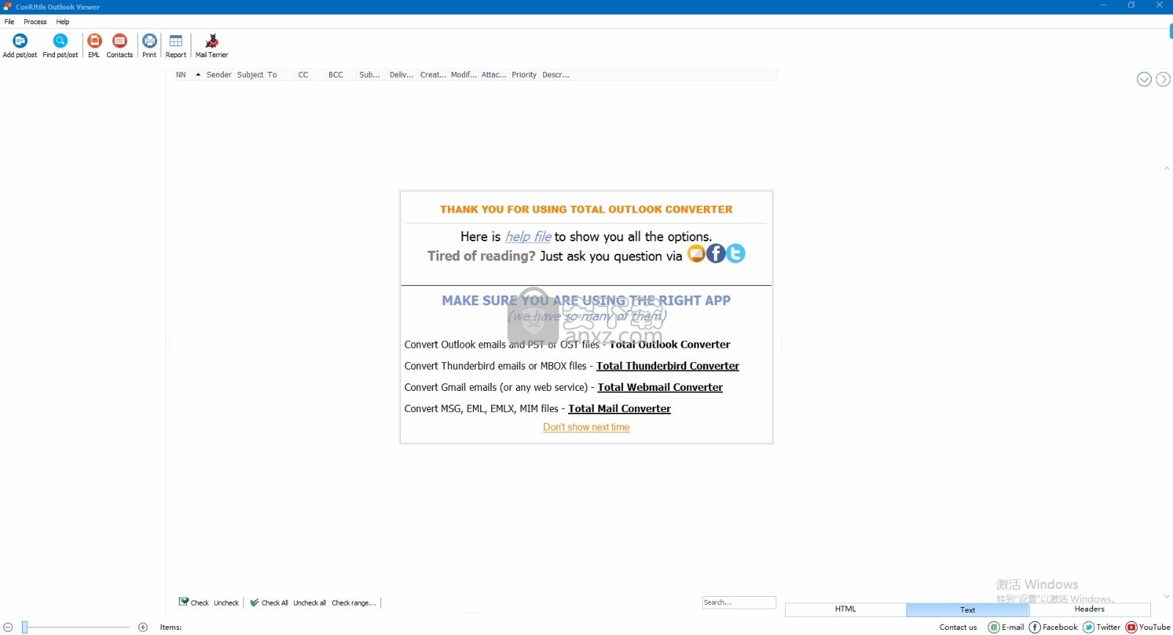1173x635 pixels.
Task: Sort by the Descr... column header
Action: tap(556, 75)
